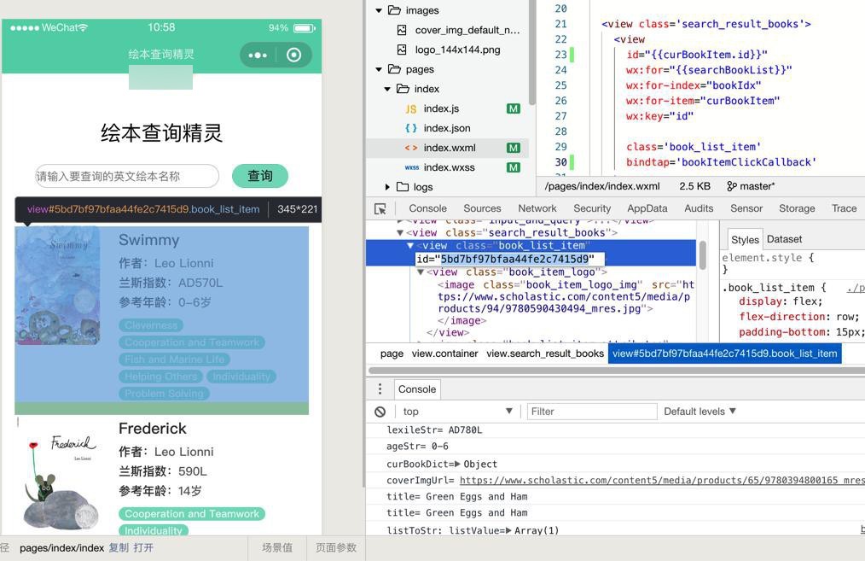Collapse the selected book_list_item node
865x561 pixels.
tap(409, 245)
